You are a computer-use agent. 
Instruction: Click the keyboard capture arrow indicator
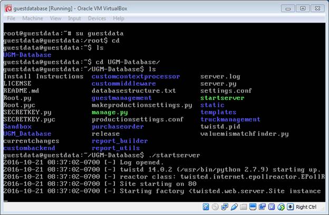pyautogui.click(x=291, y=207)
